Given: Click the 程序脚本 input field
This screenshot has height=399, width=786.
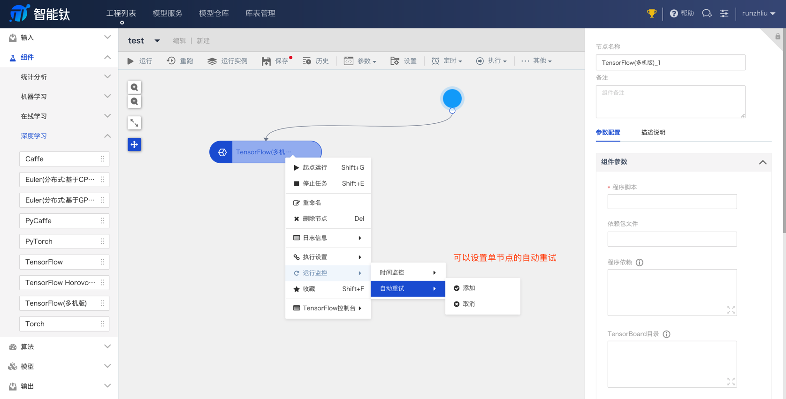Looking at the screenshot, I should pos(672,202).
